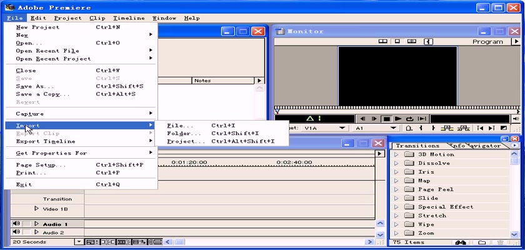Click the Track Options icon in Timeline

(x=92, y=242)
